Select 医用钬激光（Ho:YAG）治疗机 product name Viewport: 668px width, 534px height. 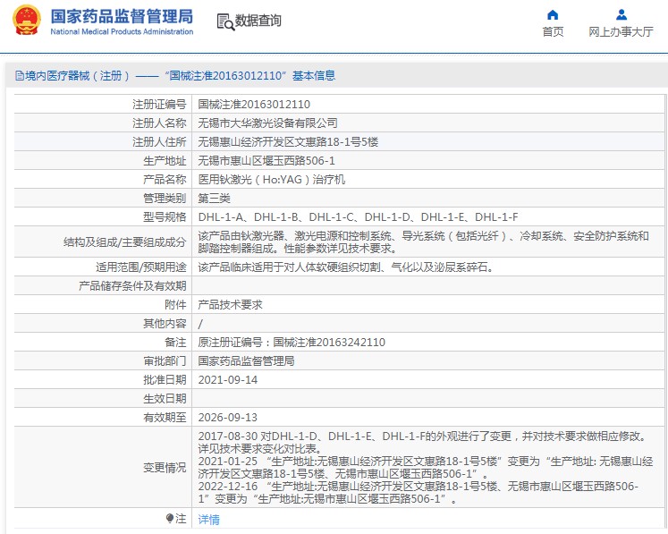point(271,180)
